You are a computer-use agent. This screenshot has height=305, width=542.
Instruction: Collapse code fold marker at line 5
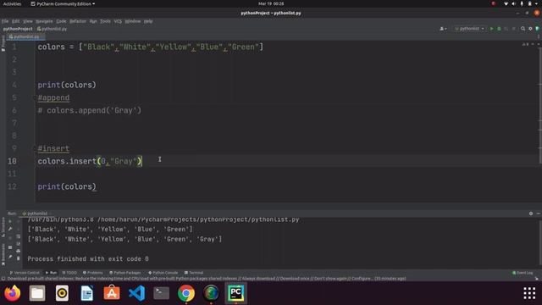point(35,98)
